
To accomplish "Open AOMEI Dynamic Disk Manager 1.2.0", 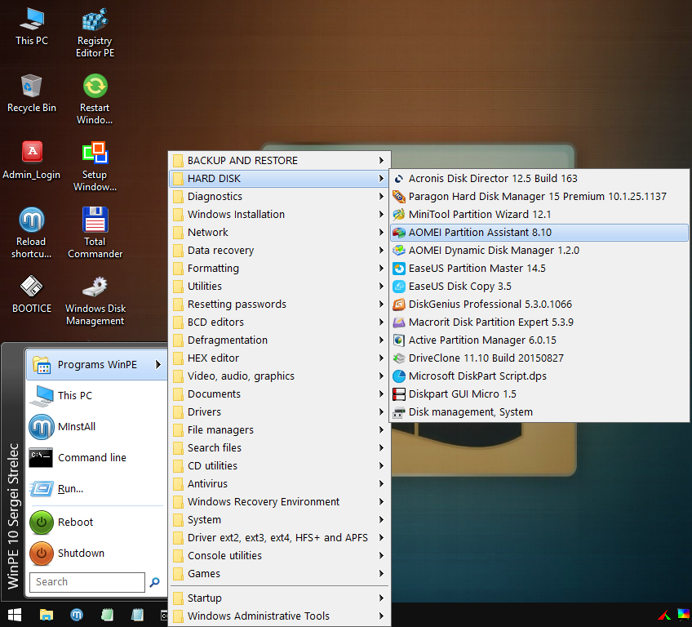I will [x=539, y=251].
